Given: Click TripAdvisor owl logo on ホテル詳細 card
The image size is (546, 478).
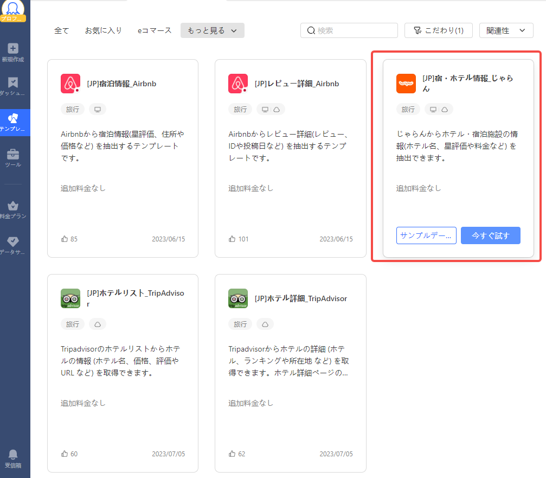Looking at the screenshot, I should click(238, 298).
